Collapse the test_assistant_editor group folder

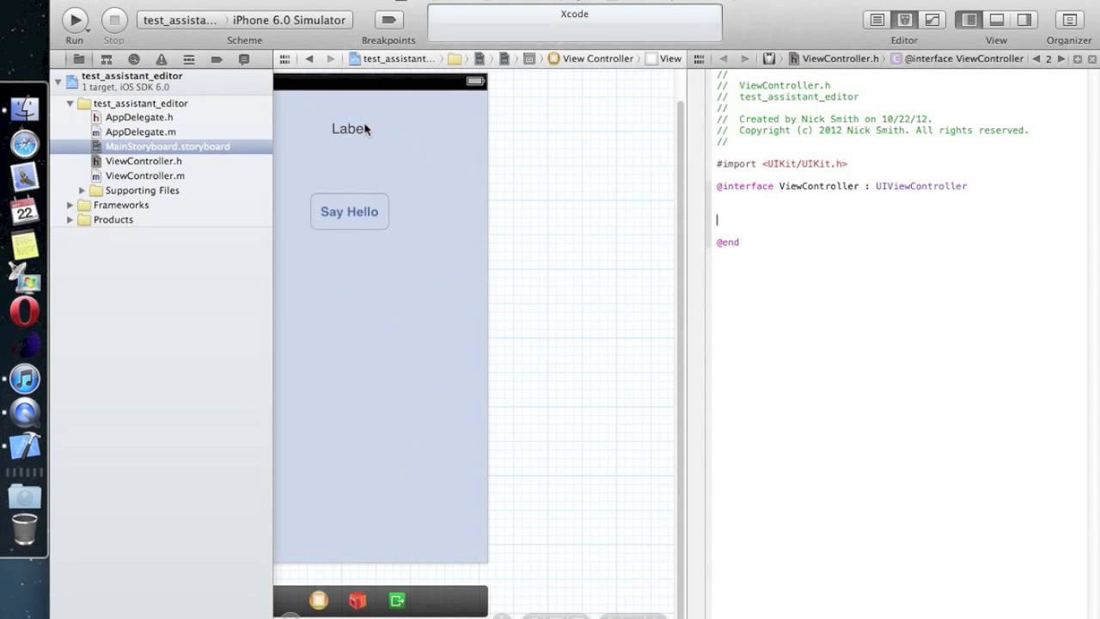click(70, 103)
